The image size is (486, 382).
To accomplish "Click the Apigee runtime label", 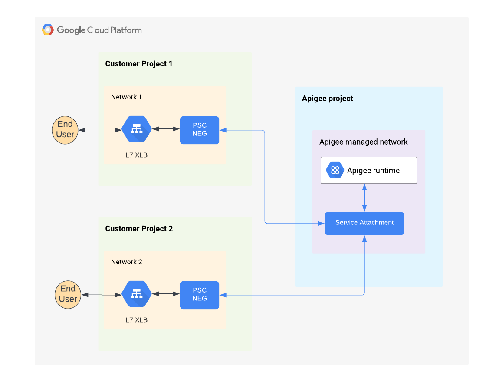I will tap(374, 171).
